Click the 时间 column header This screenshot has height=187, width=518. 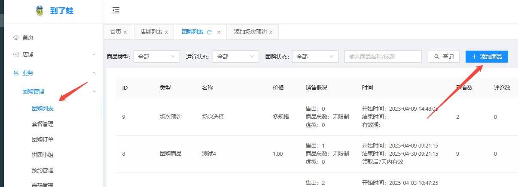[x=368, y=87]
